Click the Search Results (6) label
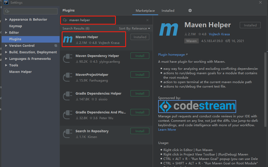 point(76,28)
